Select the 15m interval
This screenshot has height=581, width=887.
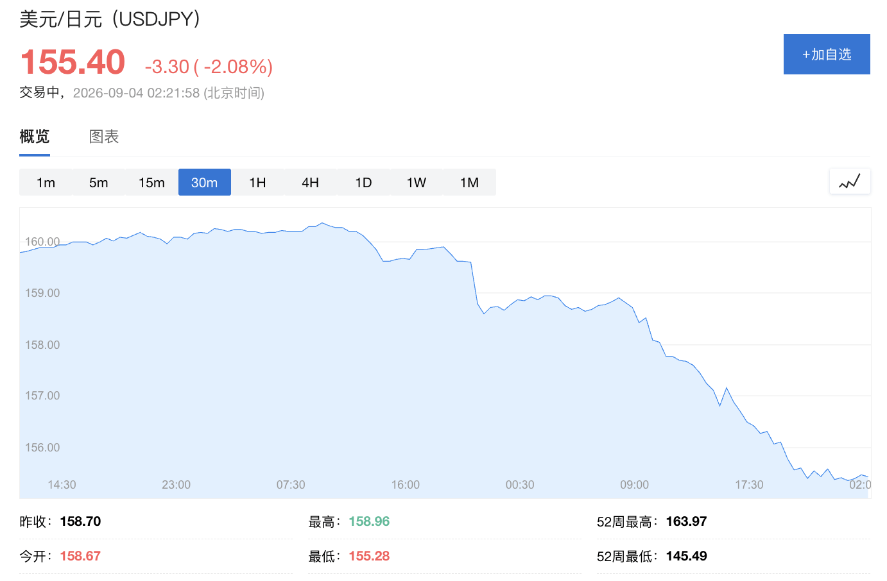click(x=151, y=182)
